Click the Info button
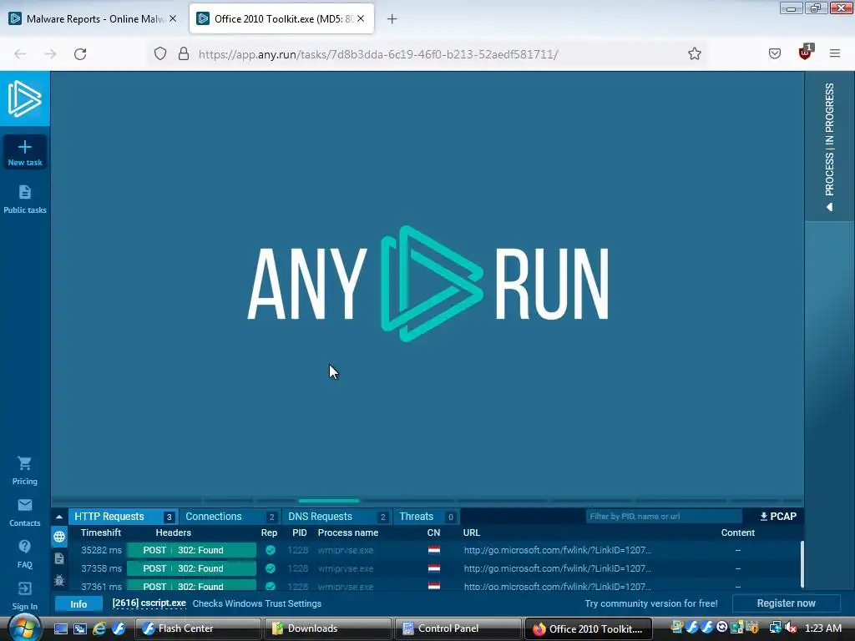The width and height of the screenshot is (855, 641). click(x=78, y=604)
